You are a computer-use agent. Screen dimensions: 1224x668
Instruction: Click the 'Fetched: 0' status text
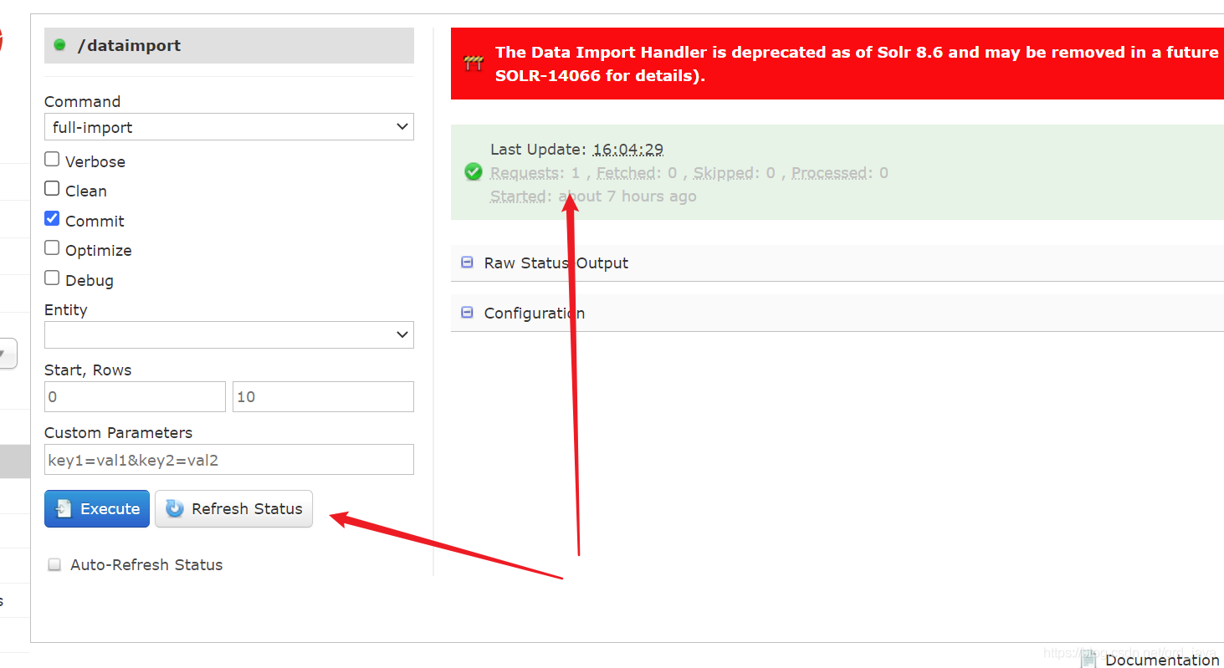(x=637, y=173)
